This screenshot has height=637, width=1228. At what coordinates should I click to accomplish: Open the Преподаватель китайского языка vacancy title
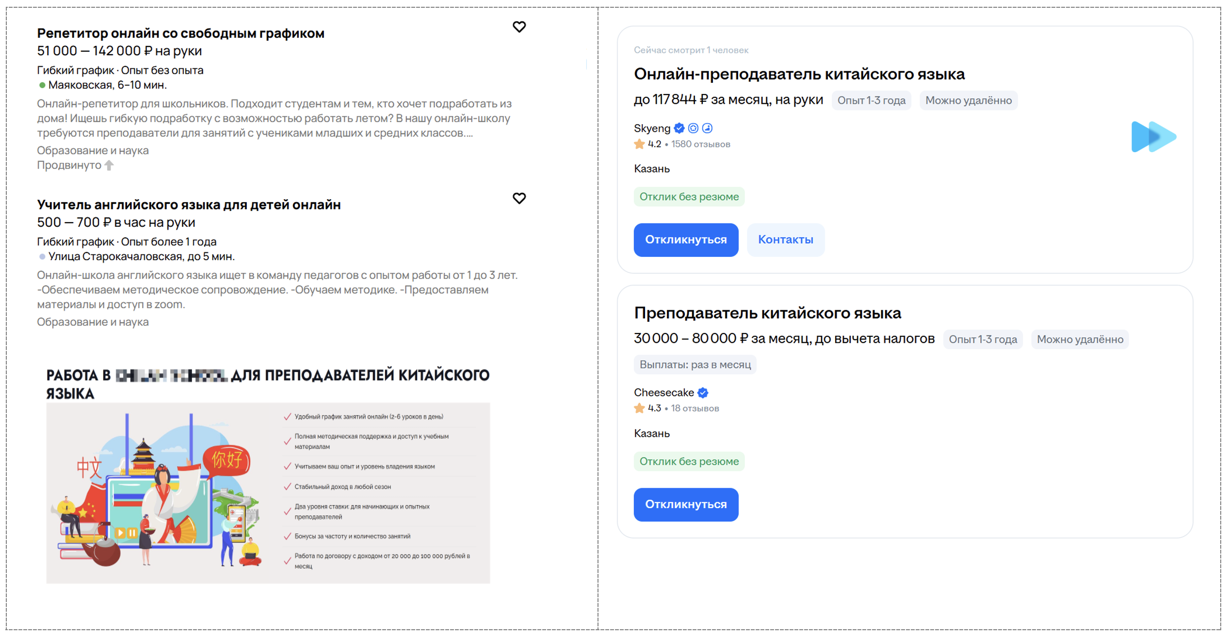(767, 313)
